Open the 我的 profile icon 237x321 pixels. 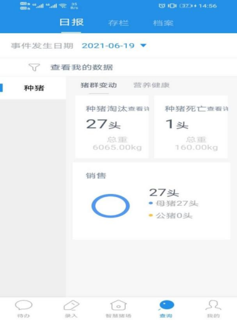pos(213,305)
